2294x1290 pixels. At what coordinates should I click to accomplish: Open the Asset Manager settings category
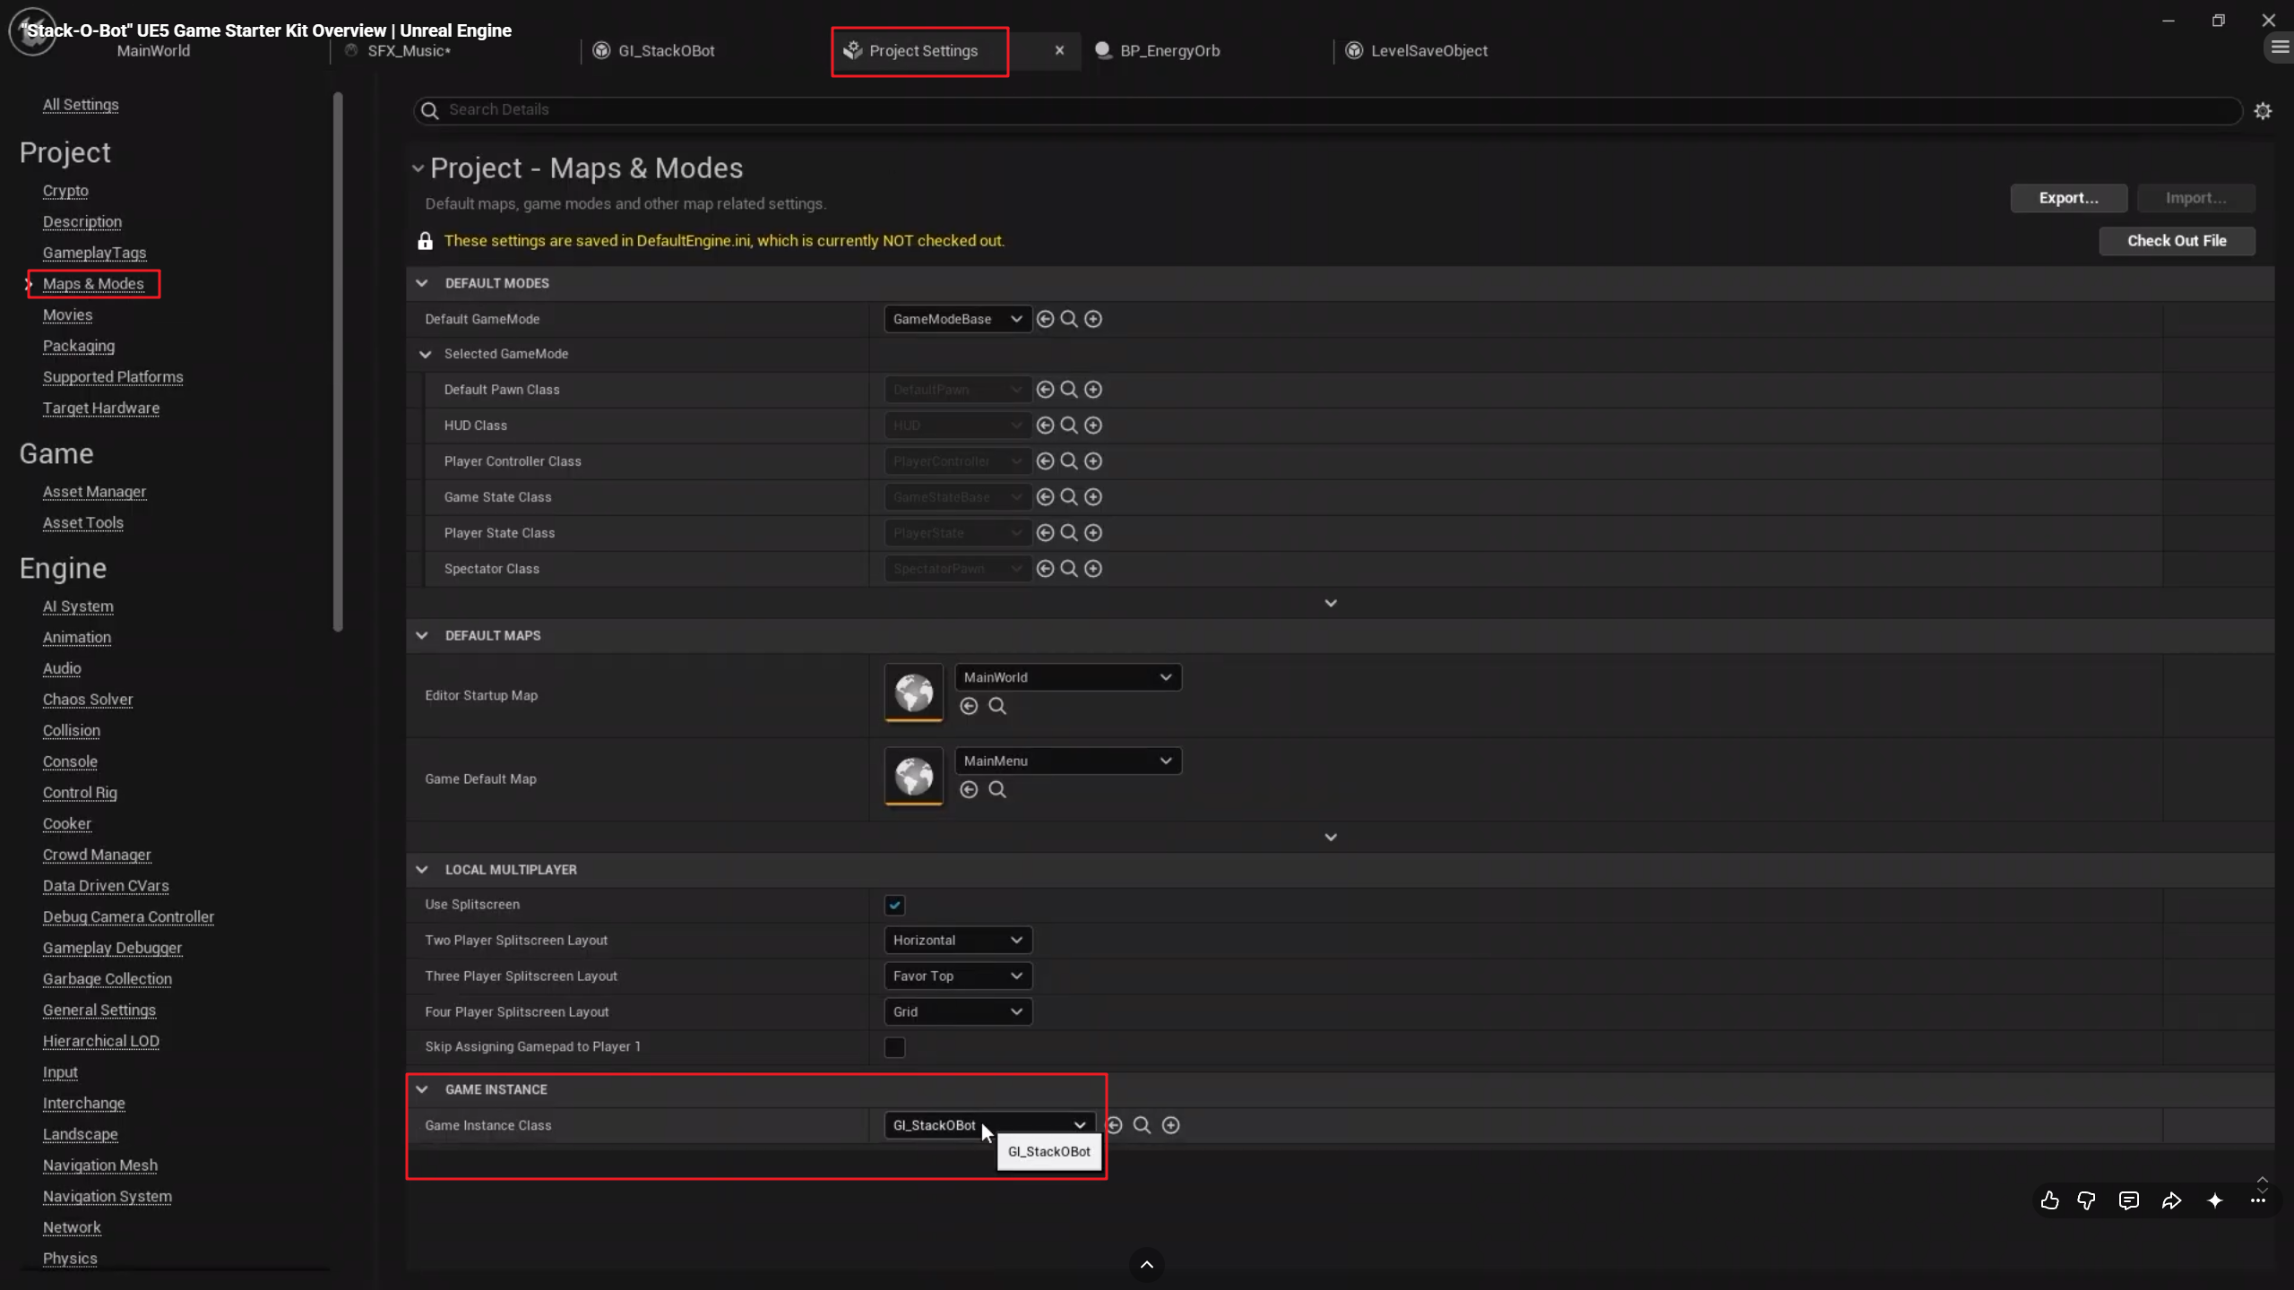pyautogui.click(x=94, y=492)
